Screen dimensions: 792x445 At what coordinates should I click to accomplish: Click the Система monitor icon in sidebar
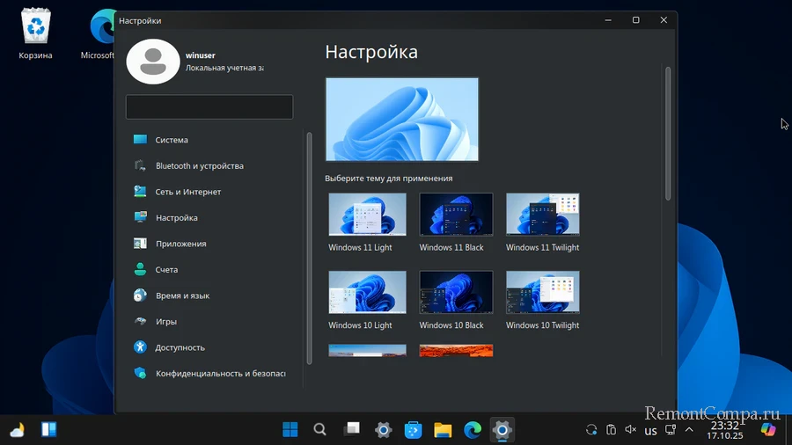140,140
